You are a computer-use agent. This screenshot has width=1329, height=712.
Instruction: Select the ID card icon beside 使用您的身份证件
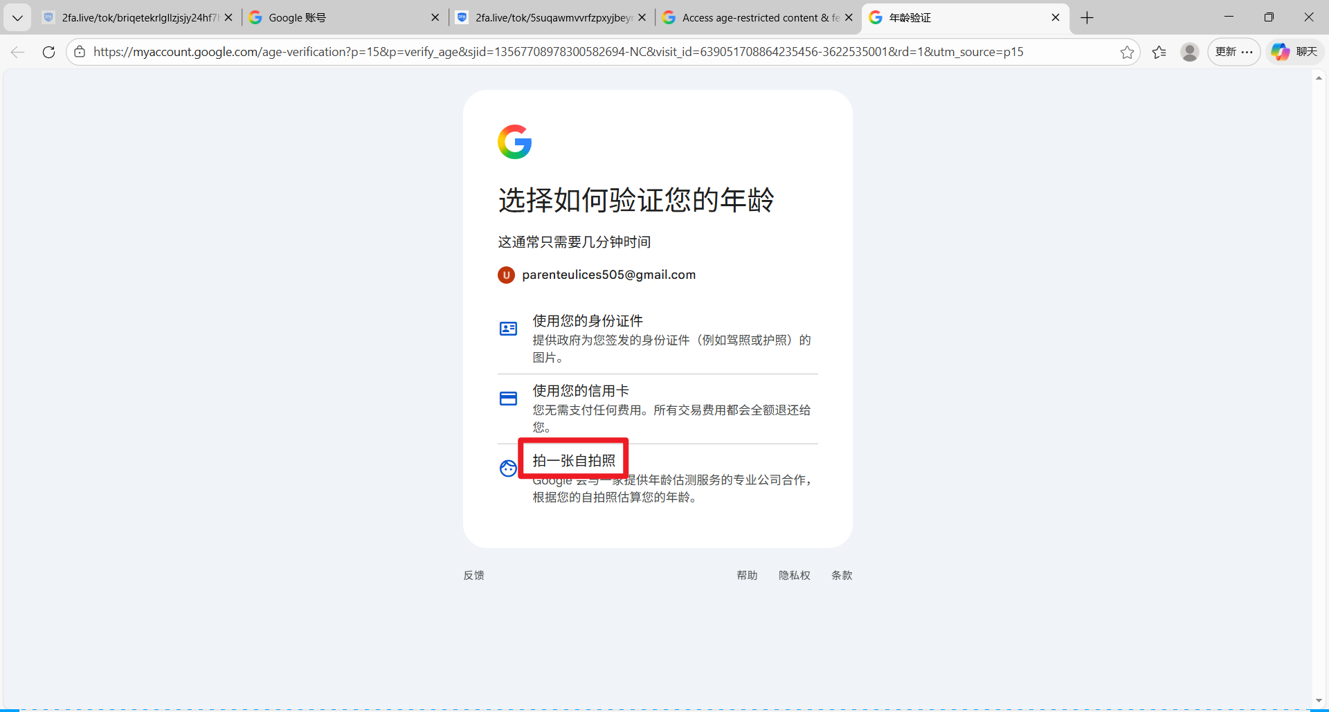(x=508, y=329)
